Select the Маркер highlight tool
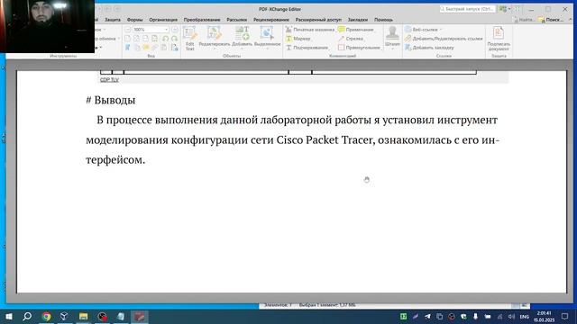The width and height of the screenshot is (577, 324). (298, 38)
